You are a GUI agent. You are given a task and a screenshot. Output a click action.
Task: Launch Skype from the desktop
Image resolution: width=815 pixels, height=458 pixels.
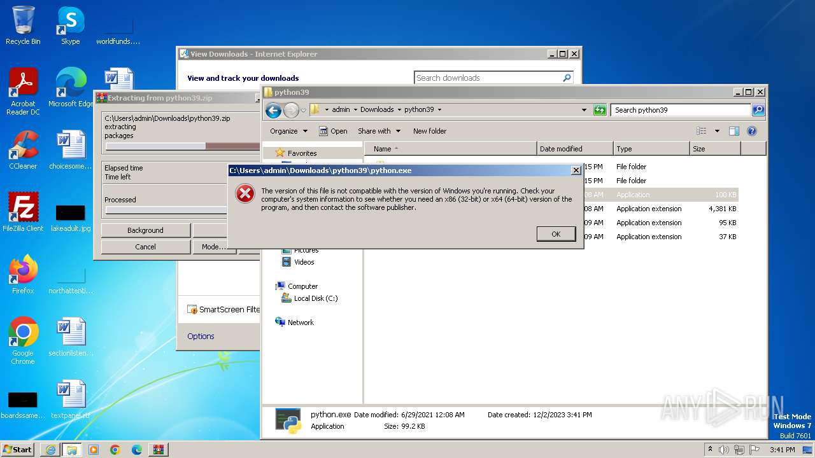point(71,25)
